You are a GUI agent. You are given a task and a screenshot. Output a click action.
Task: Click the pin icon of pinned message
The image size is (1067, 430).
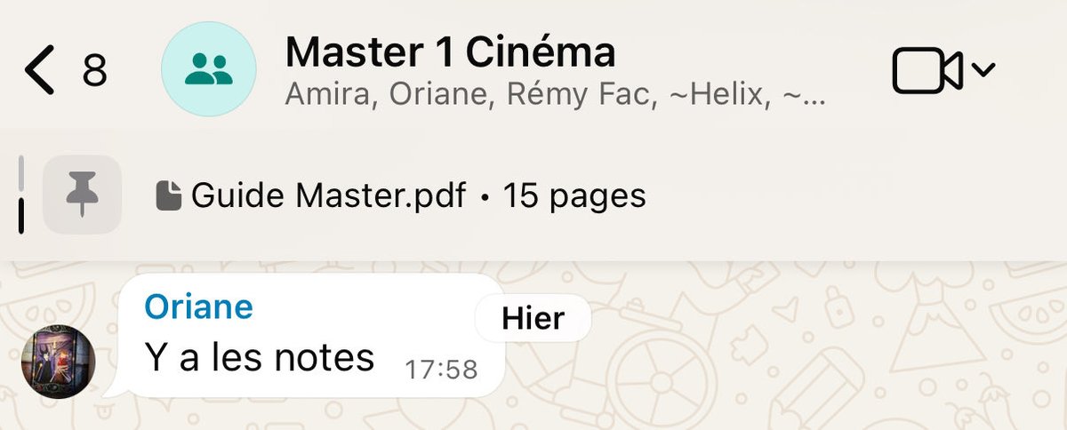pyautogui.click(x=82, y=195)
